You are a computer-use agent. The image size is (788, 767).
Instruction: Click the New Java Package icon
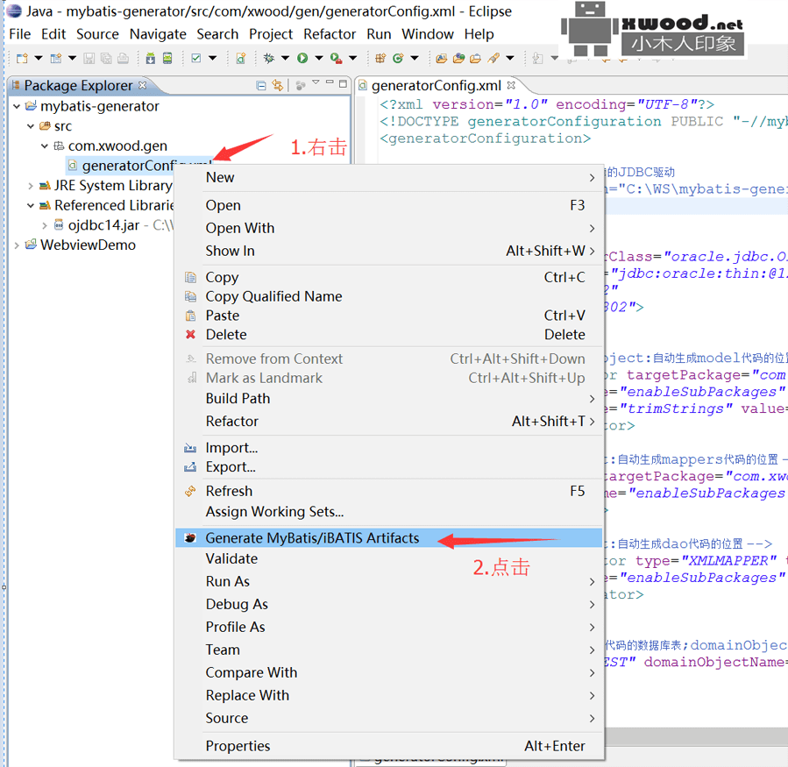click(380, 59)
